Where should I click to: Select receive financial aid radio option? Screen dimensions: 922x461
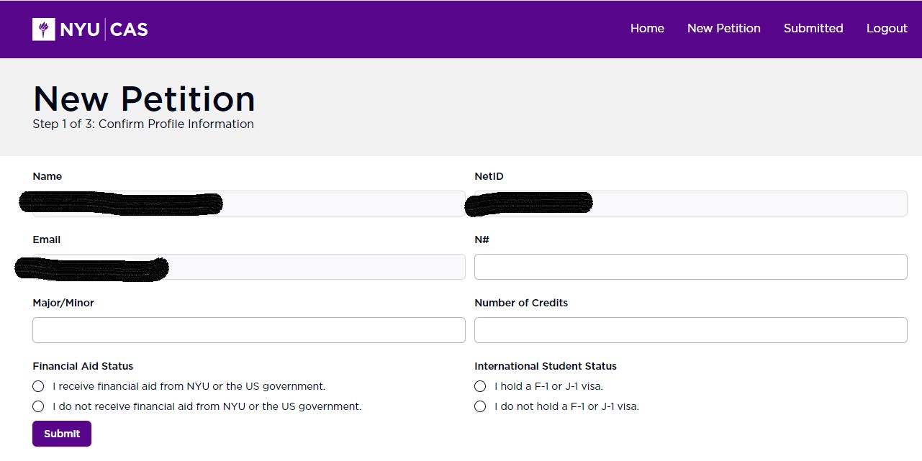coord(39,386)
